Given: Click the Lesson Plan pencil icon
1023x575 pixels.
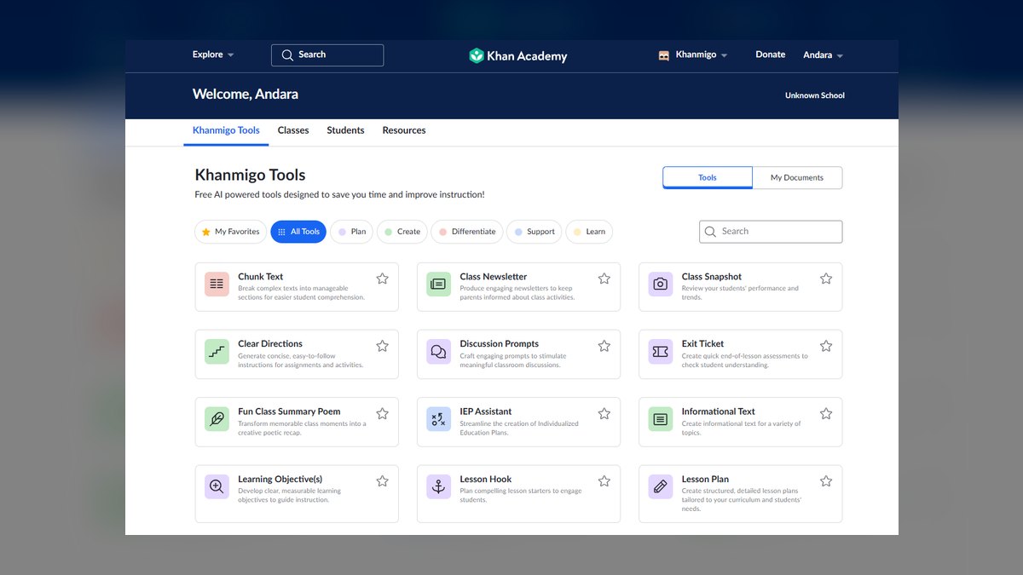Looking at the screenshot, I should click(660, 486).
